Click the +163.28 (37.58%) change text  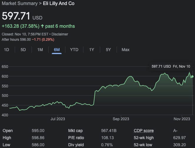pos(21,26)
